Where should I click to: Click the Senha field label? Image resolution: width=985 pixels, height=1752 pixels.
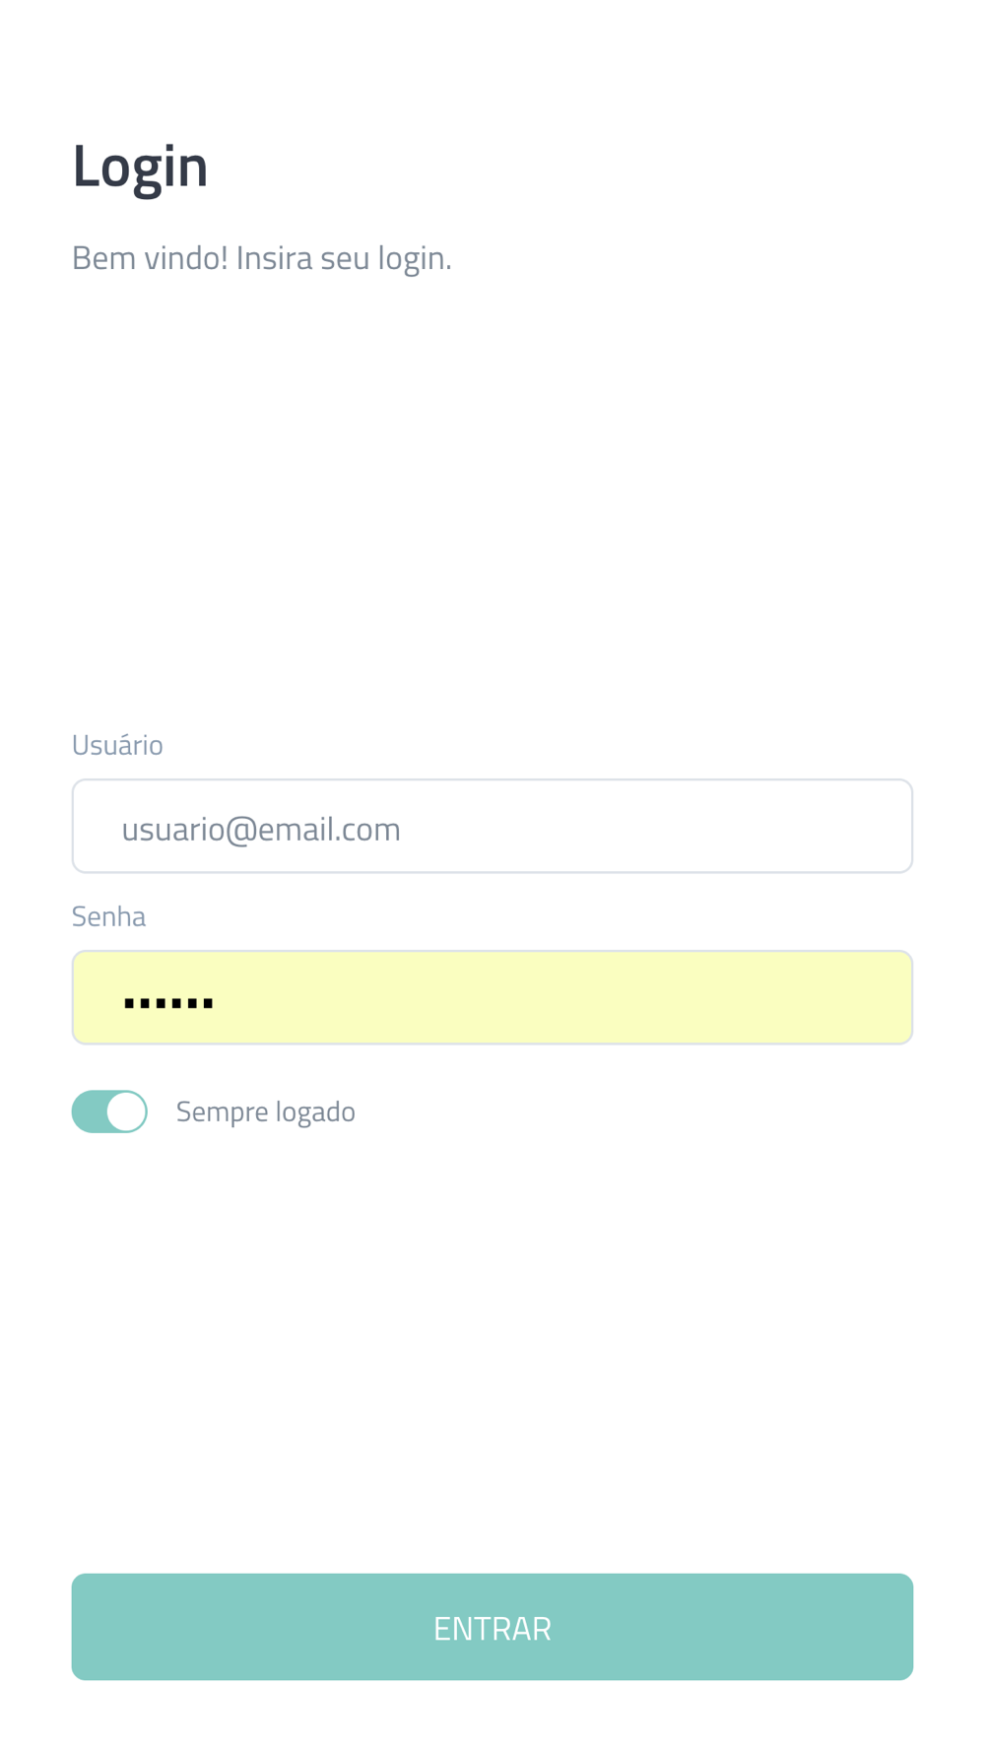tap(108, 916)
